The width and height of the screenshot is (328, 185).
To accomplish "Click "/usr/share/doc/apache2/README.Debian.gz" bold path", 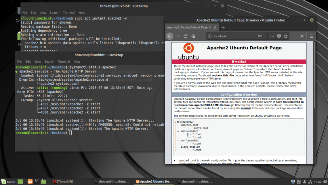I will tap(203, 105).
